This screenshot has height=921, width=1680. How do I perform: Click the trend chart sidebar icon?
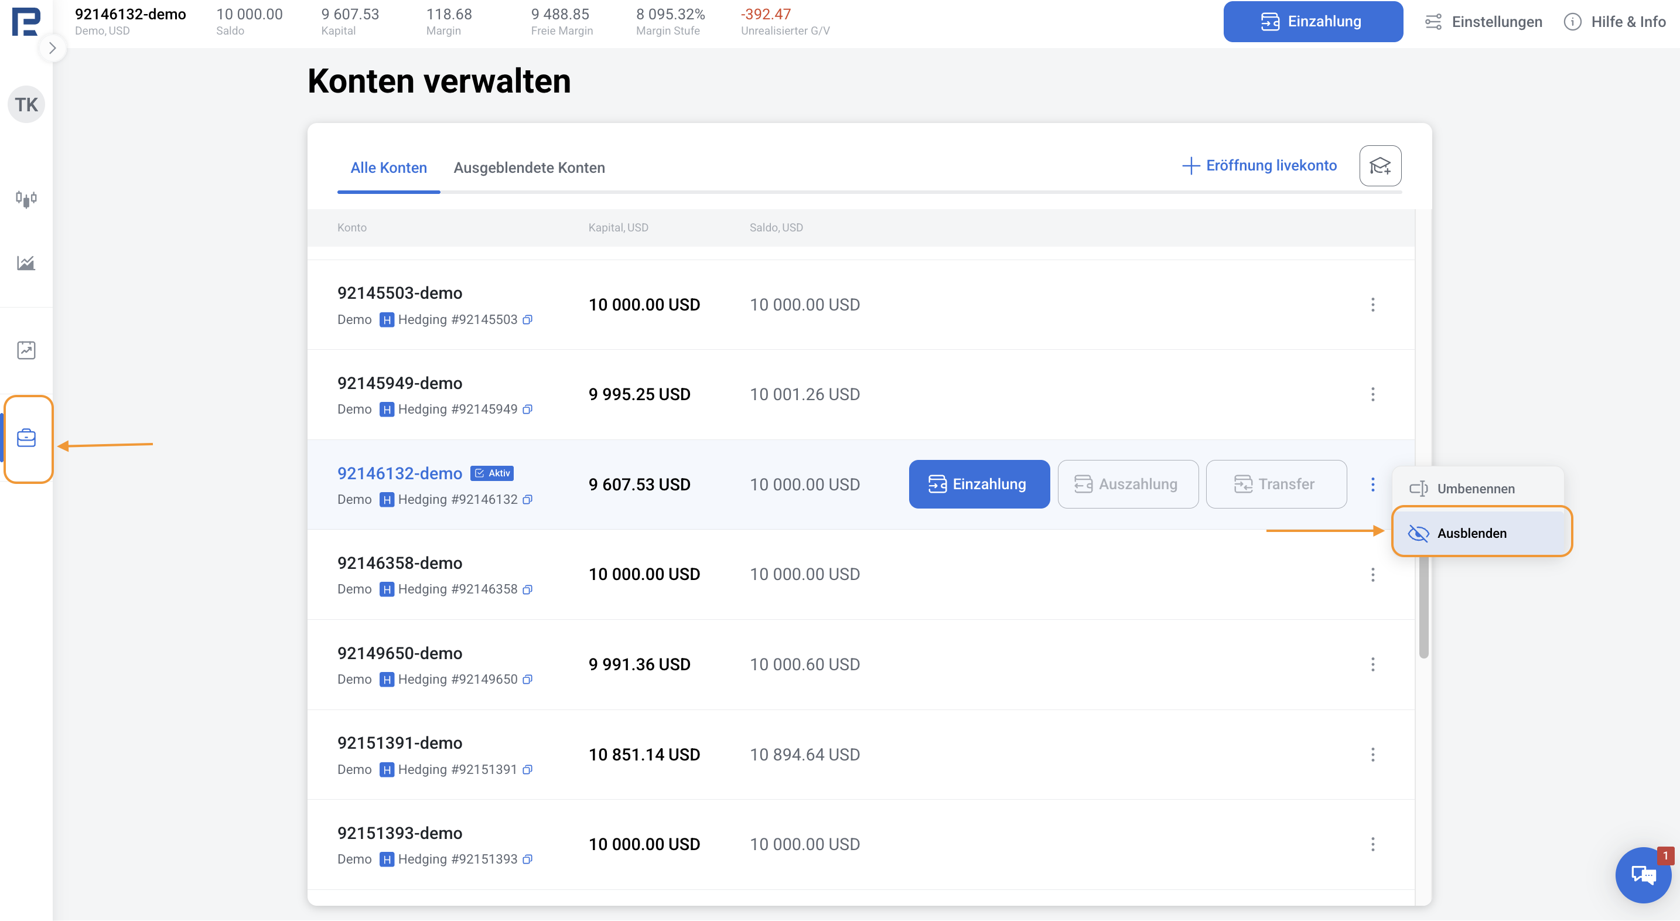click(26, 350)
